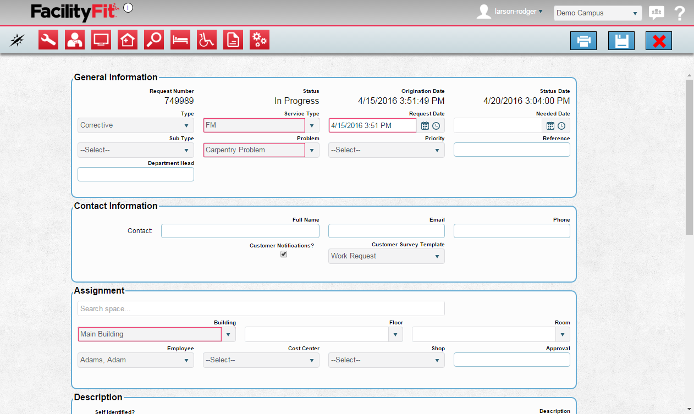Click the Search space input field
This screenshot has width=694, height=414.
pyautogui.click(x=261, y=308)
